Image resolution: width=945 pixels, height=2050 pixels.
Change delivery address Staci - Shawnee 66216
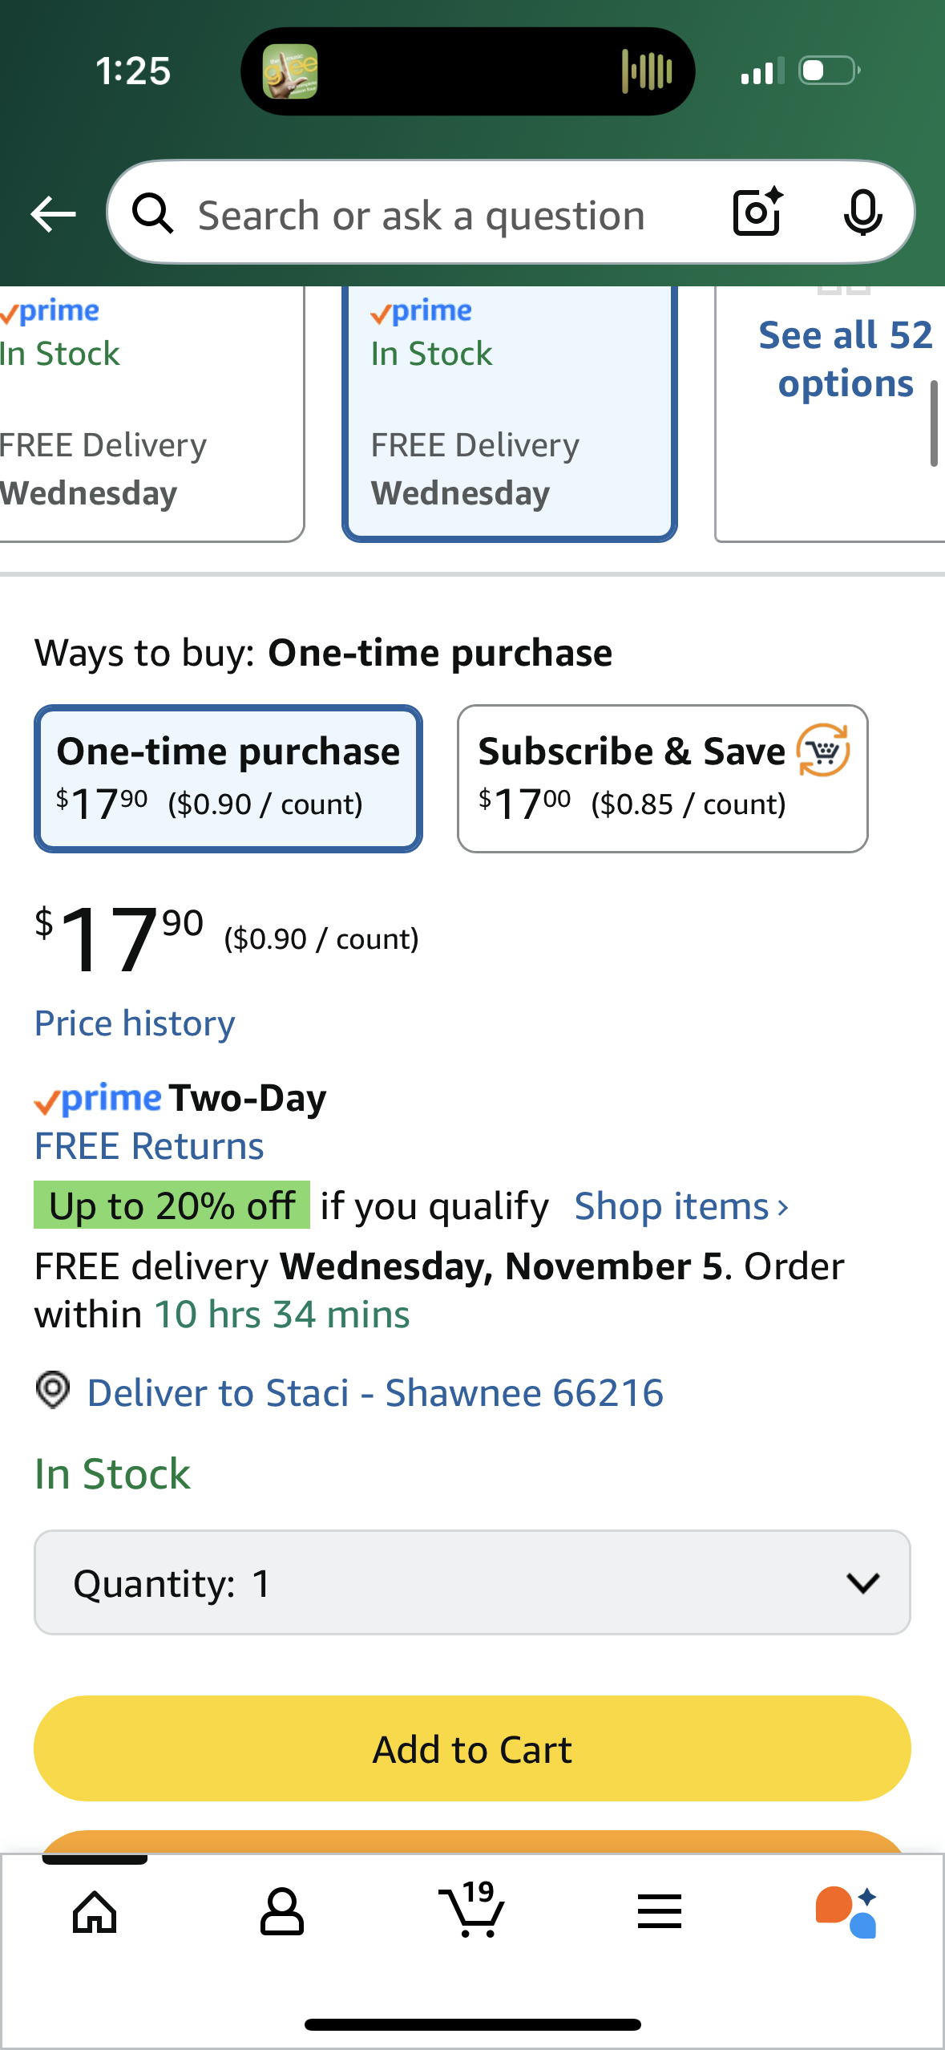click(375, 1393)
